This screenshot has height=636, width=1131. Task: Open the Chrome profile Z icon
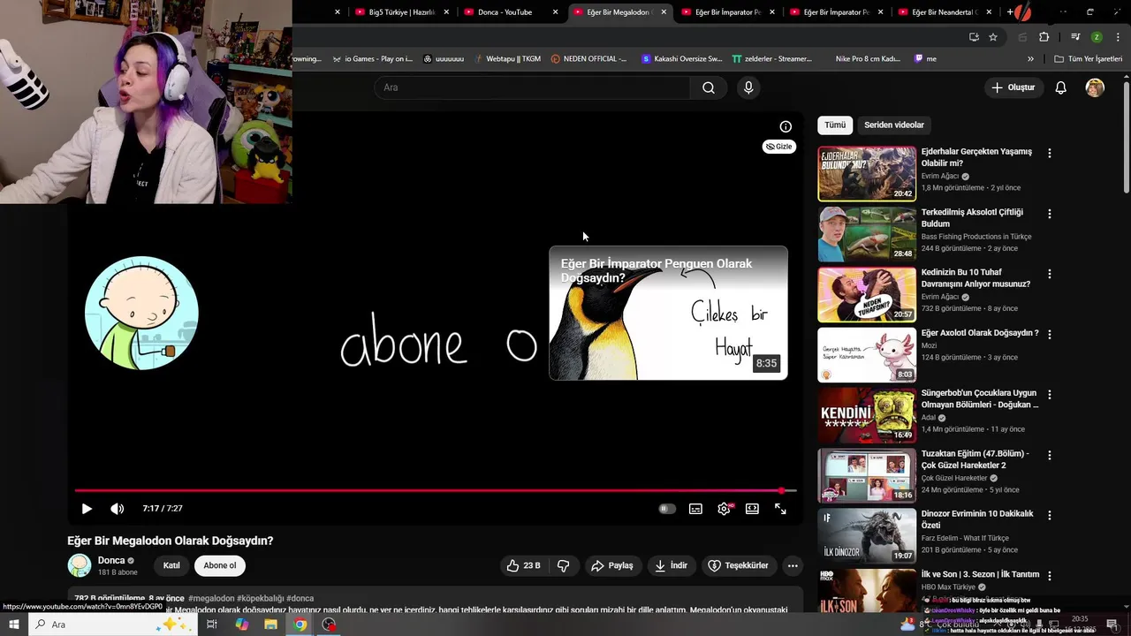pos(1097,37)
